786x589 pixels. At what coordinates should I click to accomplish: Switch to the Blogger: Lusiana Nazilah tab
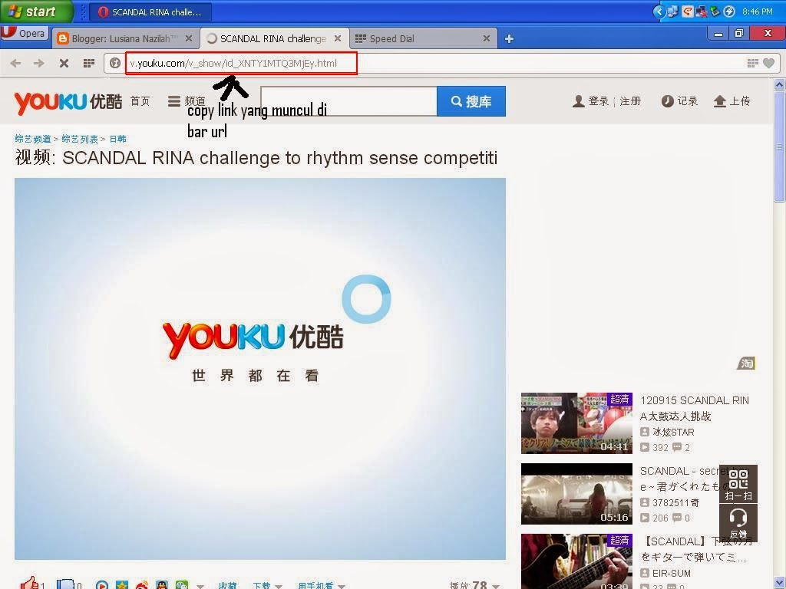click(124, 38)
